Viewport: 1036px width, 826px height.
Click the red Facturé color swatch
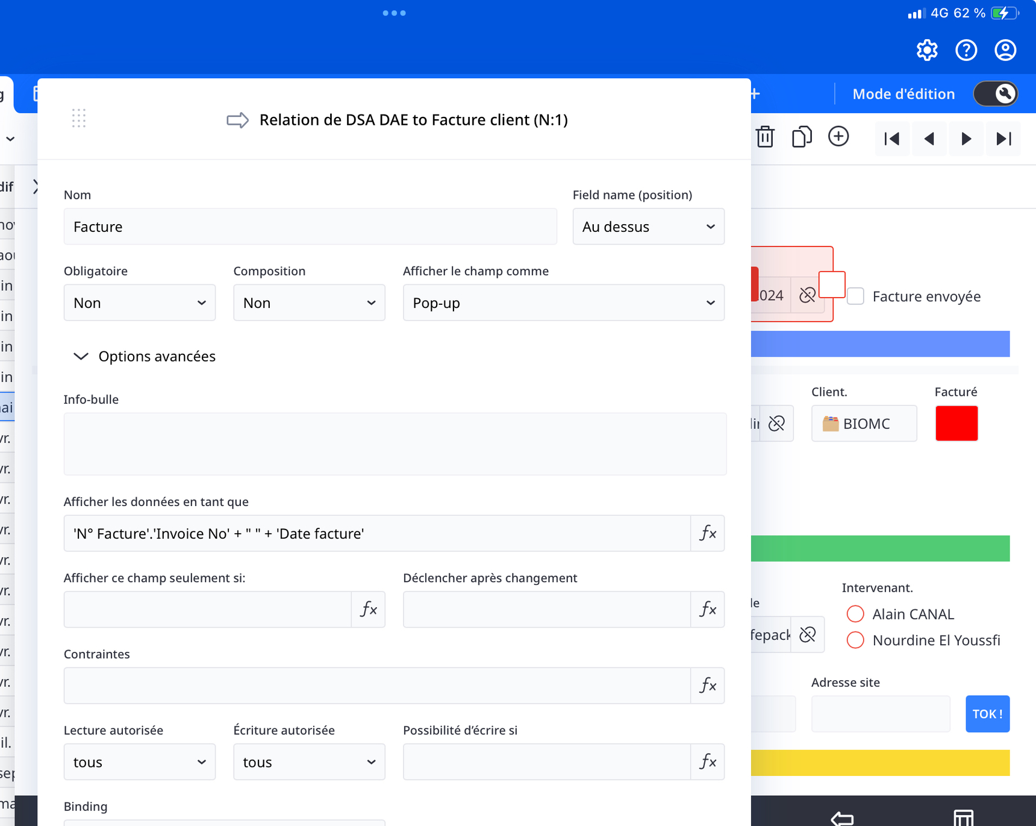956,424
